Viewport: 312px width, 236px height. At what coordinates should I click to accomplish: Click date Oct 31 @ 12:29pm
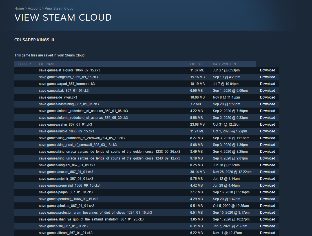[227, 124]
